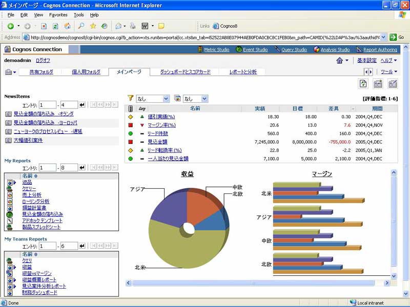The height and width of the screenshot is (307, 410).
Task: Click the edit page layout icon
Action: click(393, 83)
